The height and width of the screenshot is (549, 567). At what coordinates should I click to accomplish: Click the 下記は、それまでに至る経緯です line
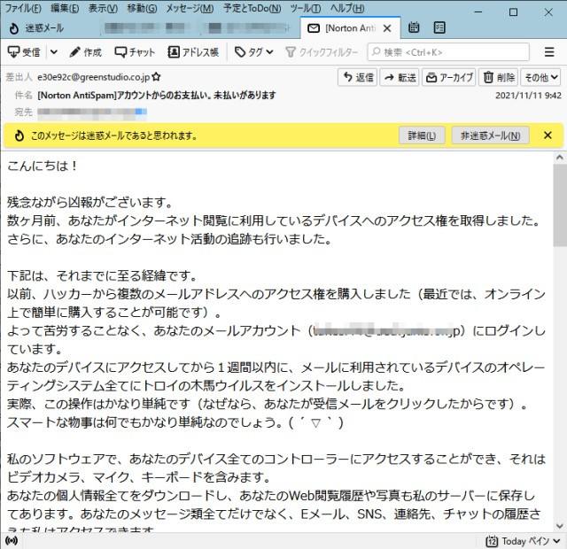(x=103, y=275)
